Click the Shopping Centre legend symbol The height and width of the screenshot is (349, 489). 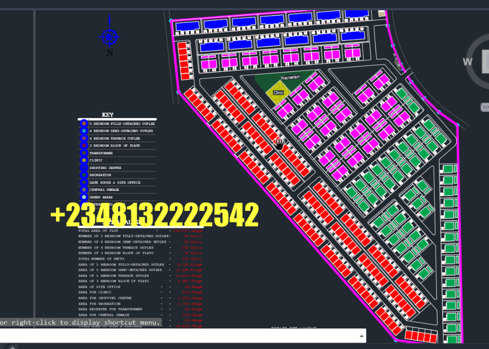(x=84, y=168)
